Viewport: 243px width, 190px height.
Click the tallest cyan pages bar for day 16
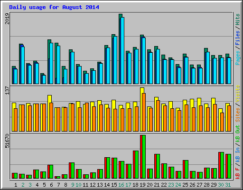[x=122, y=50]
